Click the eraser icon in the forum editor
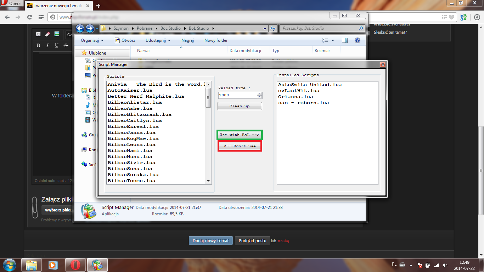 tap(47, 34)
